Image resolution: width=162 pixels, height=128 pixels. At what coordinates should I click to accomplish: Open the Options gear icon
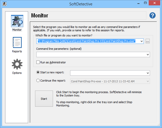click(x=17, y=64)
